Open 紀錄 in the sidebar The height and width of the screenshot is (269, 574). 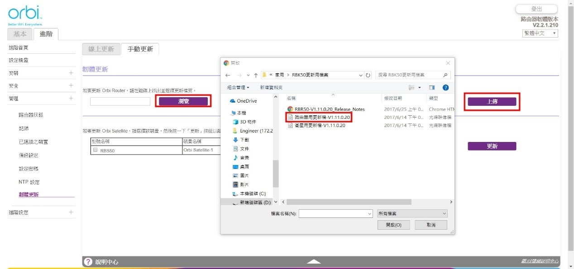(x=24, y=128)
